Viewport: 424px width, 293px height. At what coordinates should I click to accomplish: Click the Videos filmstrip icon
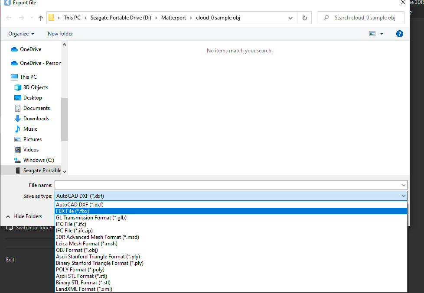coord(18,150)
